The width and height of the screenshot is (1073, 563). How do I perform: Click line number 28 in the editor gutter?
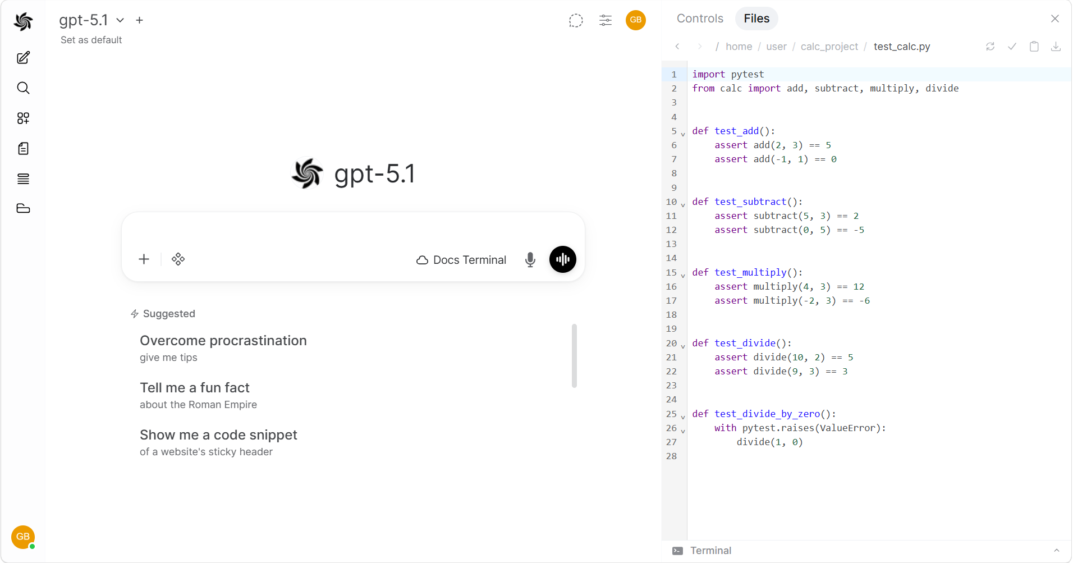pyautogui.click(x=671, y=456)
